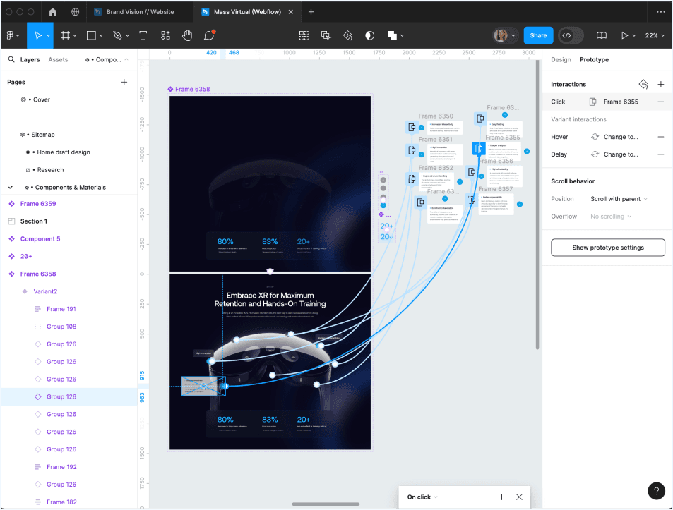
Task: Open the zoom level 22% dropdown
Action: [x=655, y=35]
